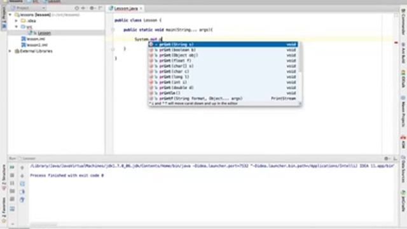
Task: Click the 'public class Lesson' line
Action: coord(138,20)
